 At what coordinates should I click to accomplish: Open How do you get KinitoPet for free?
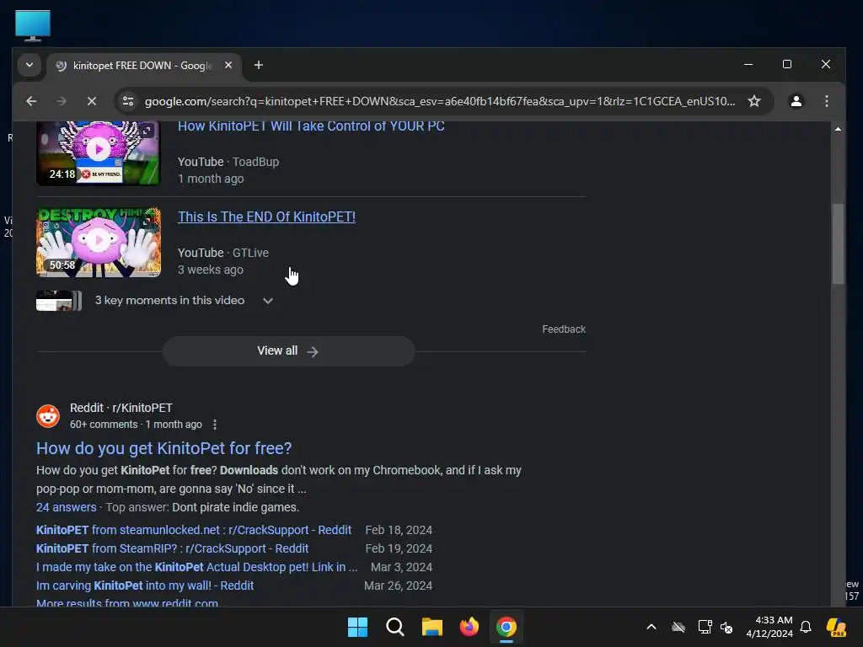[x=164, y=448]
